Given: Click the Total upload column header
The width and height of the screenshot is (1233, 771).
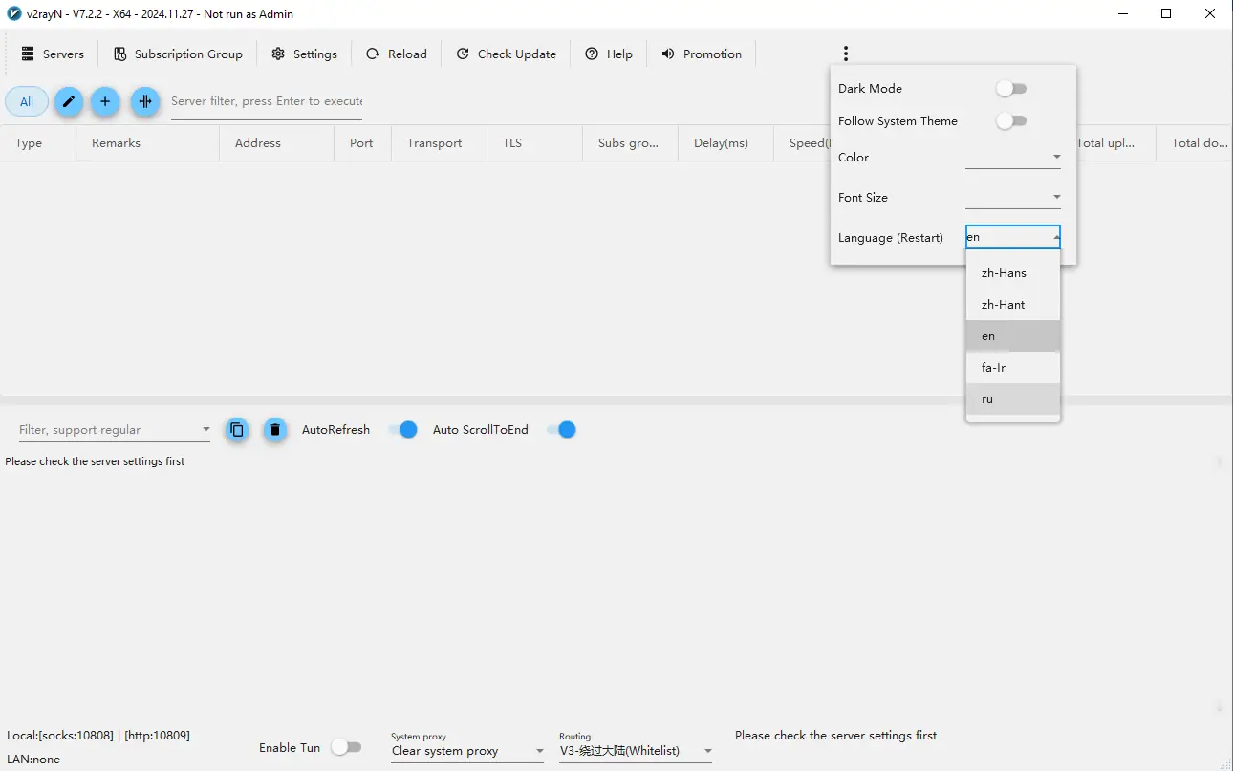Looking at the screenshot, I should [x=1116, y=143].
